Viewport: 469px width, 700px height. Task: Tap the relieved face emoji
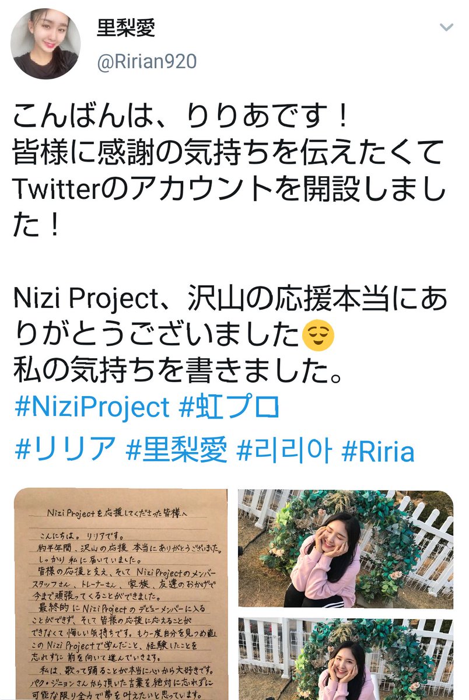click(318, 337)
